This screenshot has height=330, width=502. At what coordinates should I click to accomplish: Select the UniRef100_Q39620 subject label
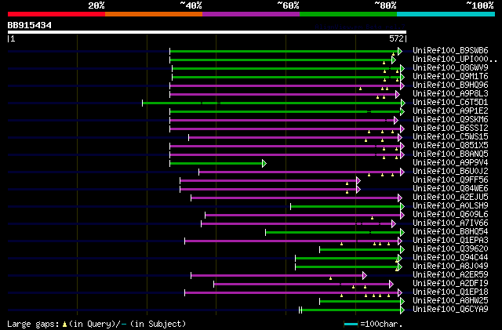[x=450, y=248]
